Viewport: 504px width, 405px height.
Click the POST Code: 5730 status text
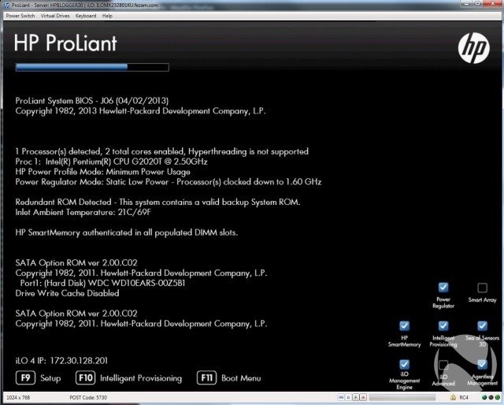tap(88, 398)
